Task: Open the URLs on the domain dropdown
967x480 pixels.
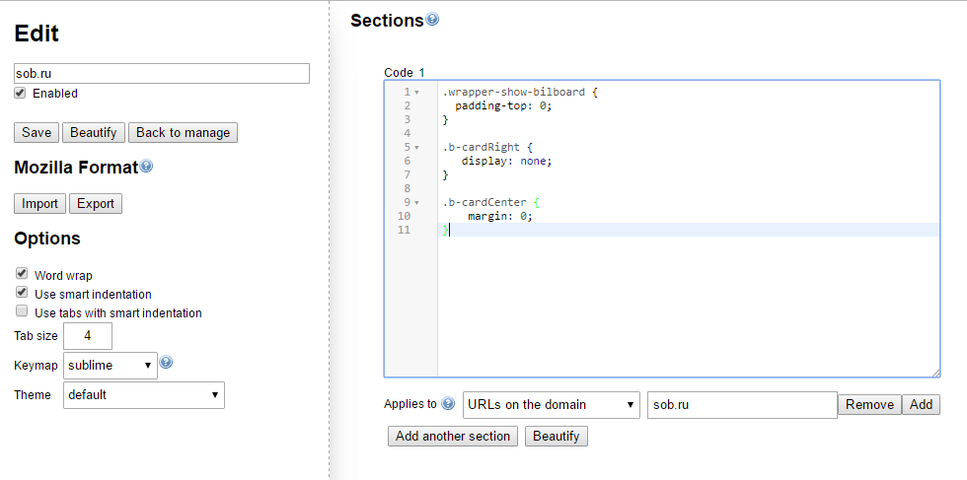Action: point(551,404)
